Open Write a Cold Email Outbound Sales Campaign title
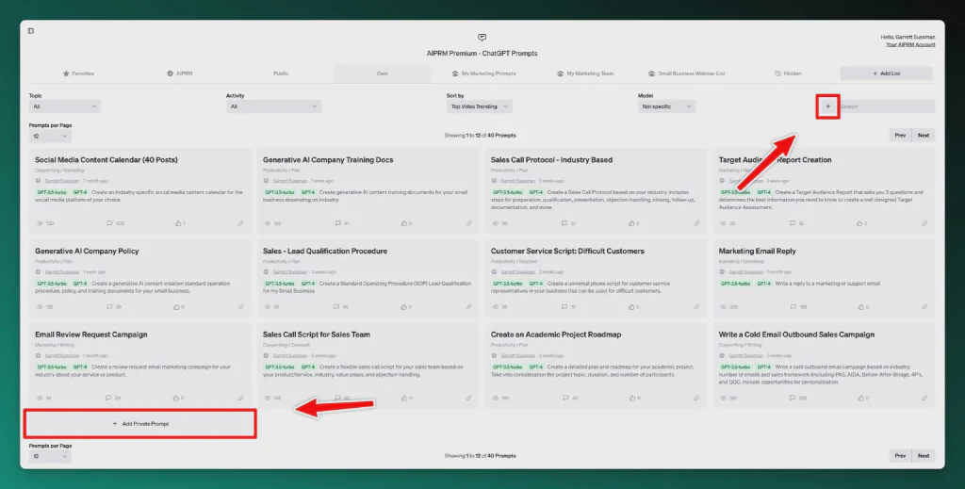The width and height of the screenshot is (965, 489). click(x=796, y=334)
